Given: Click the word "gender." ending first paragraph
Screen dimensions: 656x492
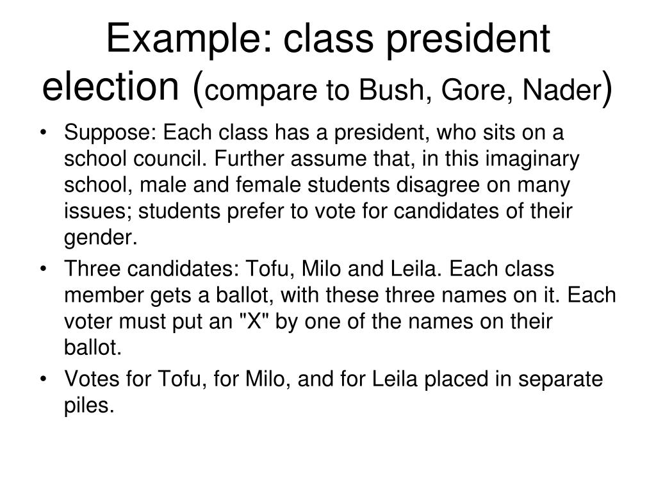Looking at the screenshot, I should point(101,238).
